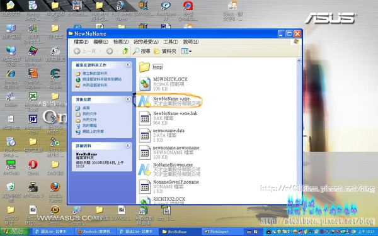Select the Mozilla Firefox desktop icon
Screen dimensions: 378x236
tap(55, 192)
